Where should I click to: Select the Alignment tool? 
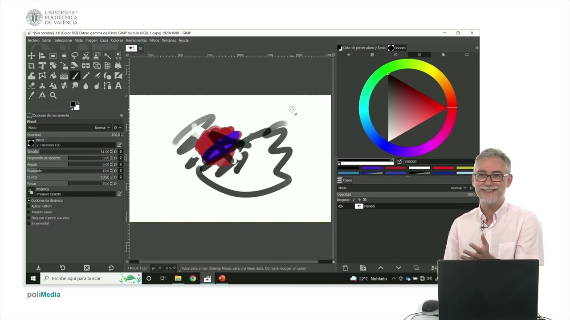tap(42, 56)
